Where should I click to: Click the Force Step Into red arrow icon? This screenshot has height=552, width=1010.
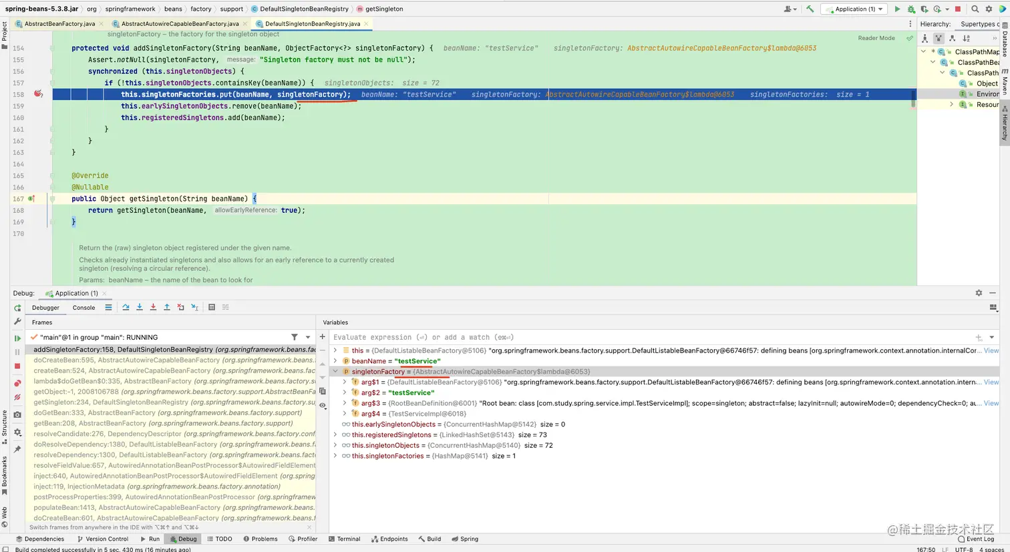tap(153, 307)
